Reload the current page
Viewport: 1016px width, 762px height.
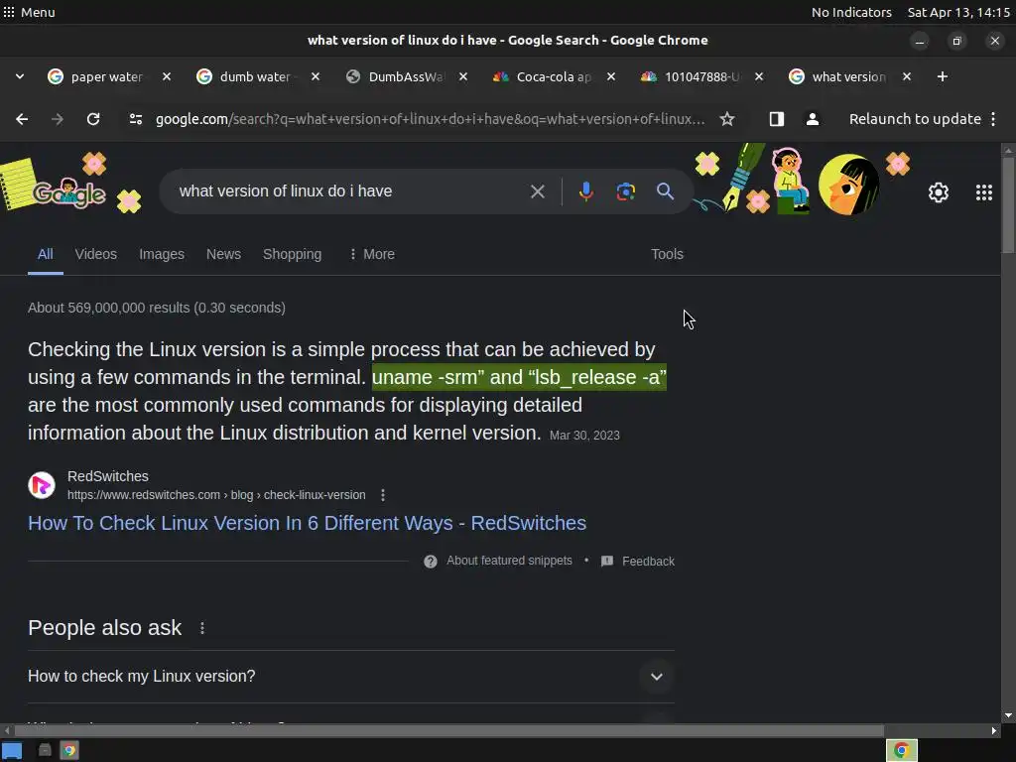pos(93,119)
